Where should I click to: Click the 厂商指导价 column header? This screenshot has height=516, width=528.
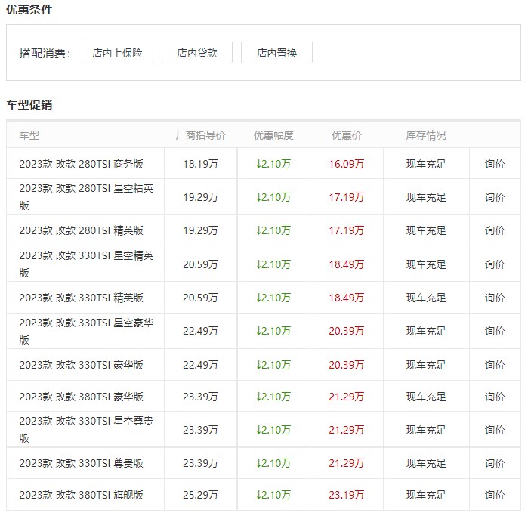[200, 135]
